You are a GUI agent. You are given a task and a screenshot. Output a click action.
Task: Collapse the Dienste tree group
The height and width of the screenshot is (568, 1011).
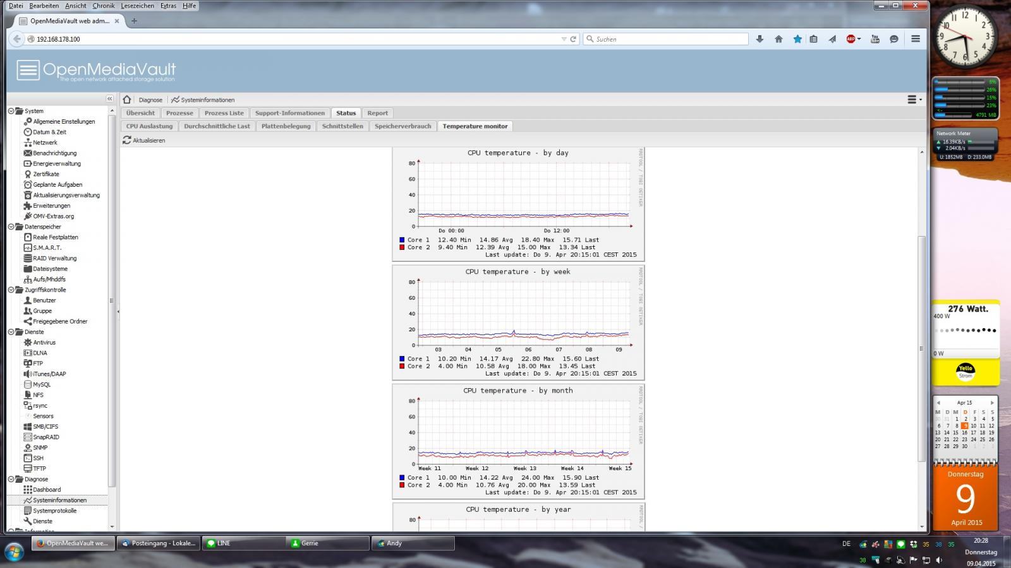pyautogui.click(x=11, y=332)
